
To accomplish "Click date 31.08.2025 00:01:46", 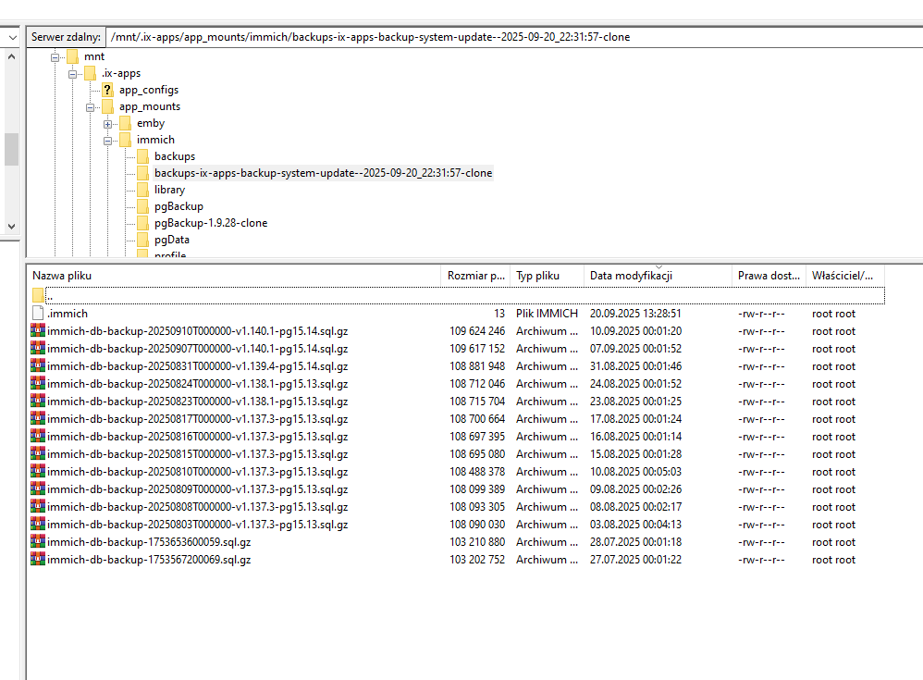I will (x=635, y=366).
